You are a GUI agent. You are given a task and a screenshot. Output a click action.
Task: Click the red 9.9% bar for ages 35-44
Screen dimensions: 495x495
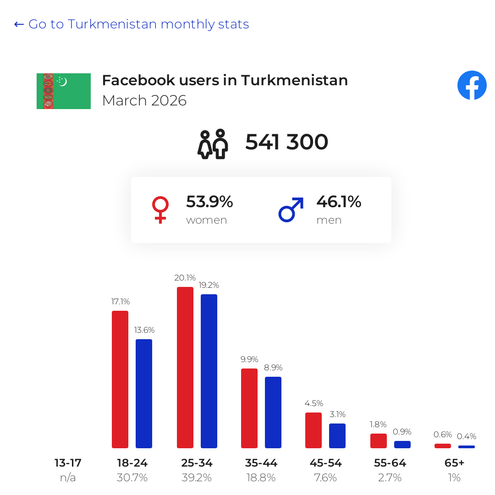(249, 408)
